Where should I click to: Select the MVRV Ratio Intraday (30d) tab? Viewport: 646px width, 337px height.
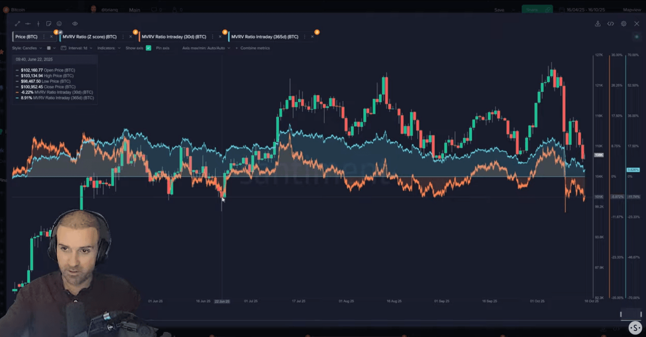[174, 37]
